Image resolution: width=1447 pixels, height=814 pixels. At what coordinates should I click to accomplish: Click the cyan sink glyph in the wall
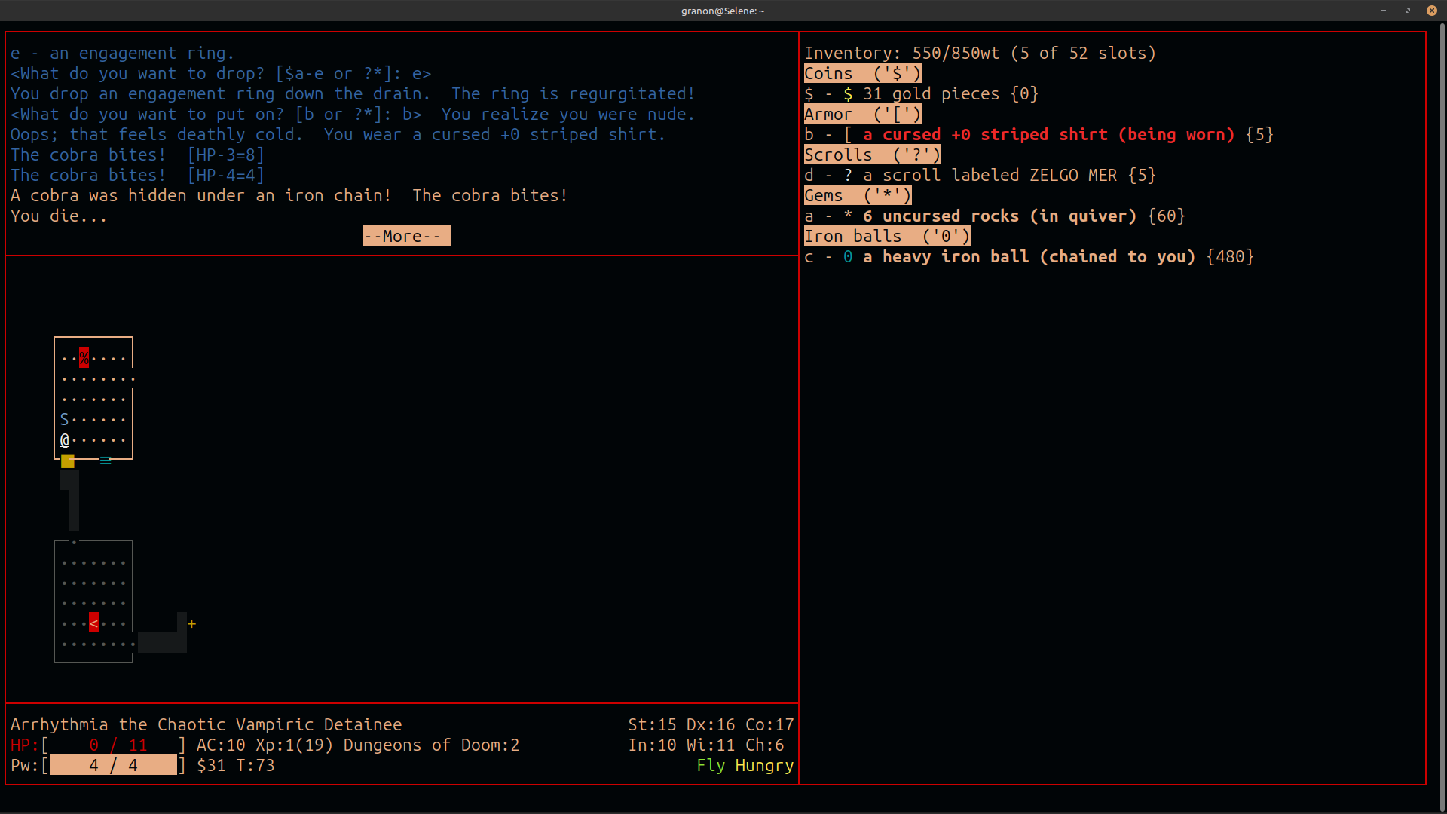tap(106, 460)
